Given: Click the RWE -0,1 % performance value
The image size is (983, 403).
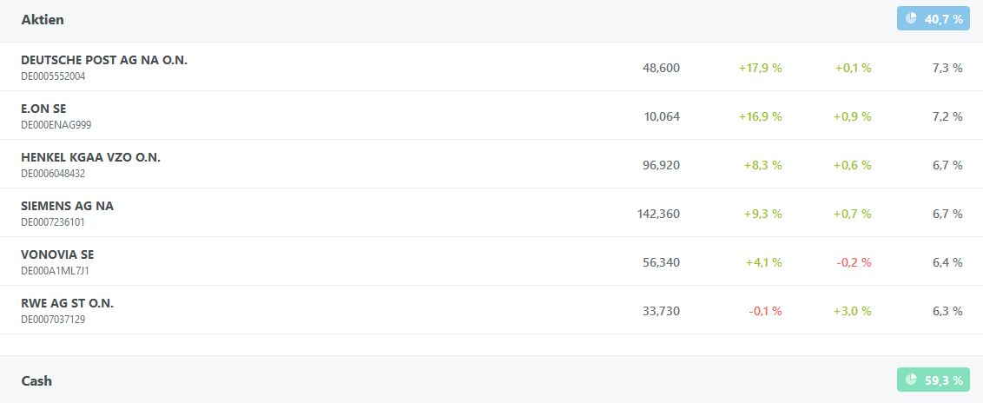Looking at the screenshot, I should pos(765,311).
